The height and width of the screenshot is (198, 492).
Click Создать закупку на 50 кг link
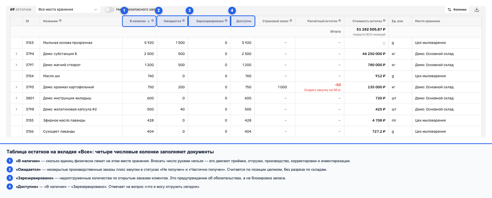322,90
